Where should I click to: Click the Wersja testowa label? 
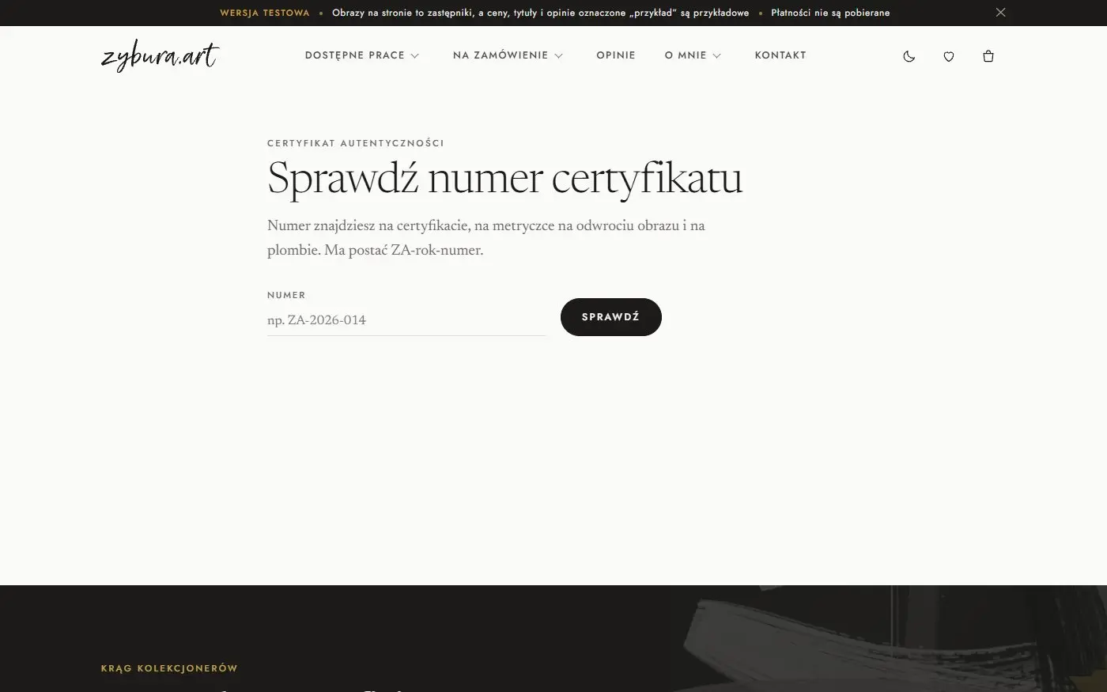(x=265, y=13)
